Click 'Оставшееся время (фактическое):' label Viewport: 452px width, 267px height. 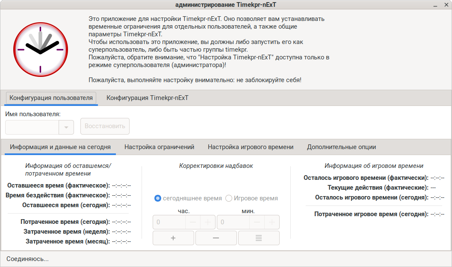tap(59, 185)
